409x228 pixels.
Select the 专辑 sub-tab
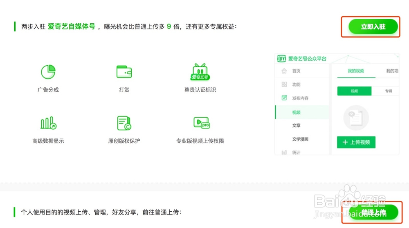pyautogui.click(x=389, y=91)
